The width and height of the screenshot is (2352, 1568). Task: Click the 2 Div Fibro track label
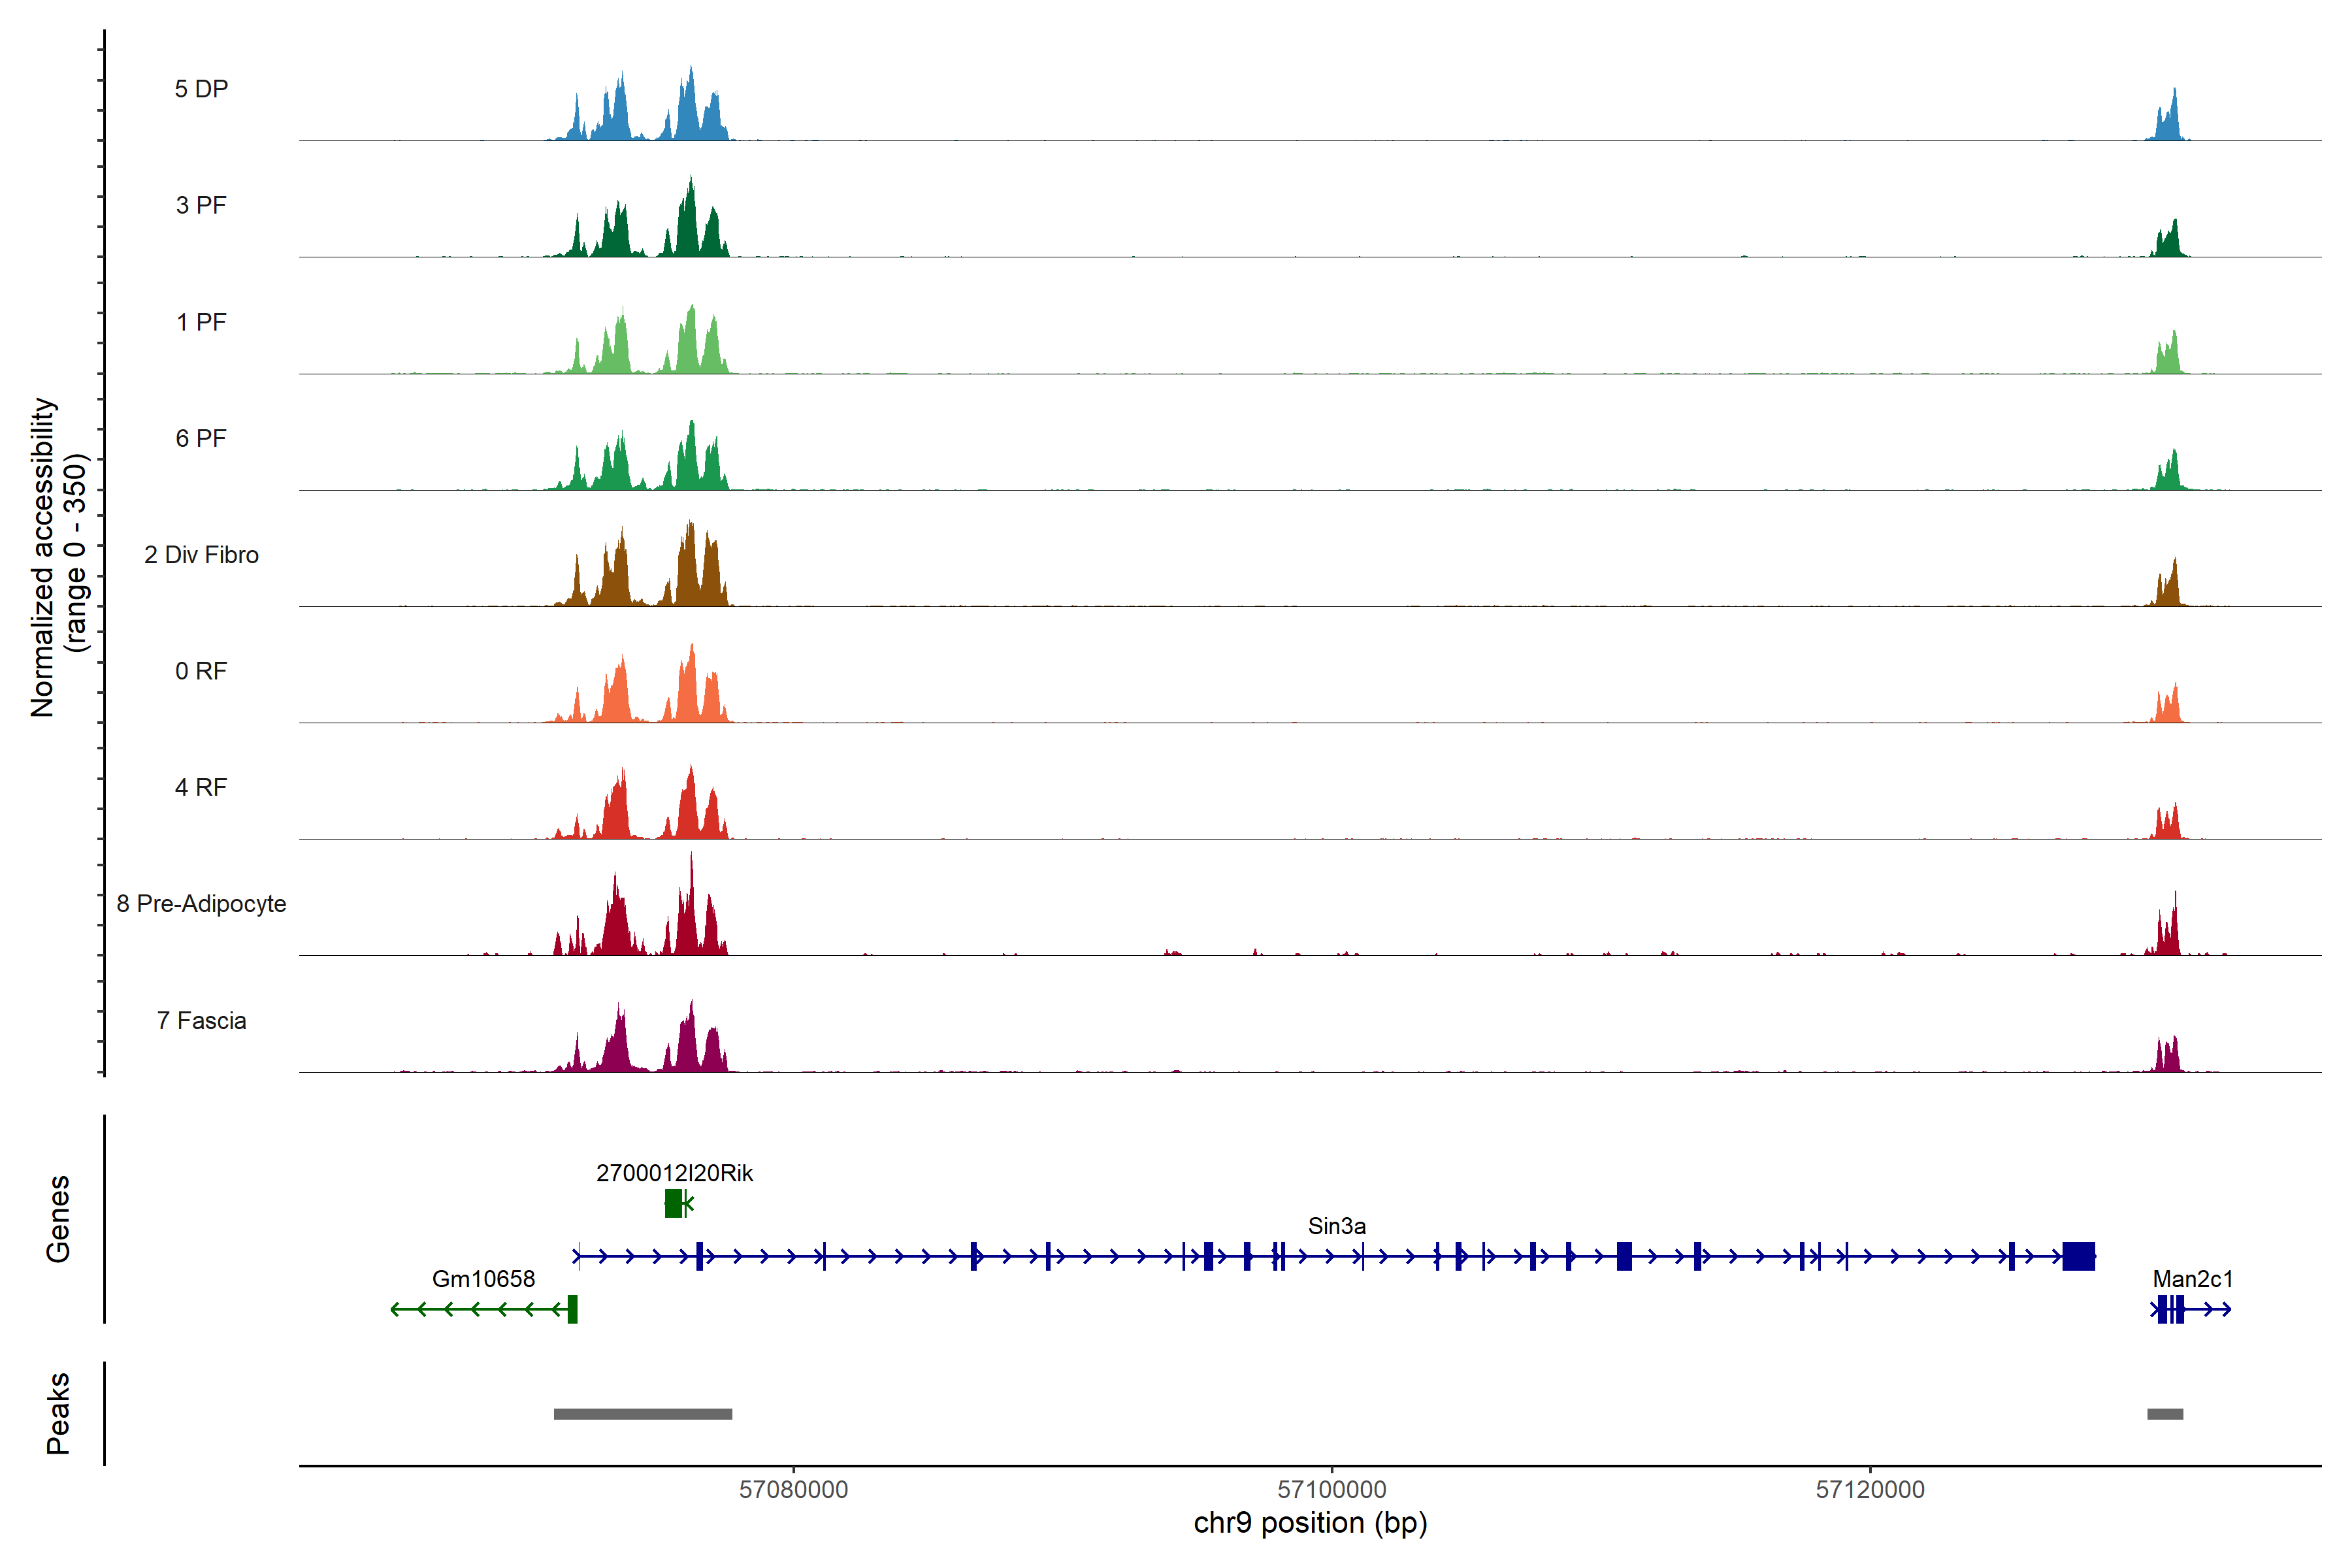coord(201,555)
